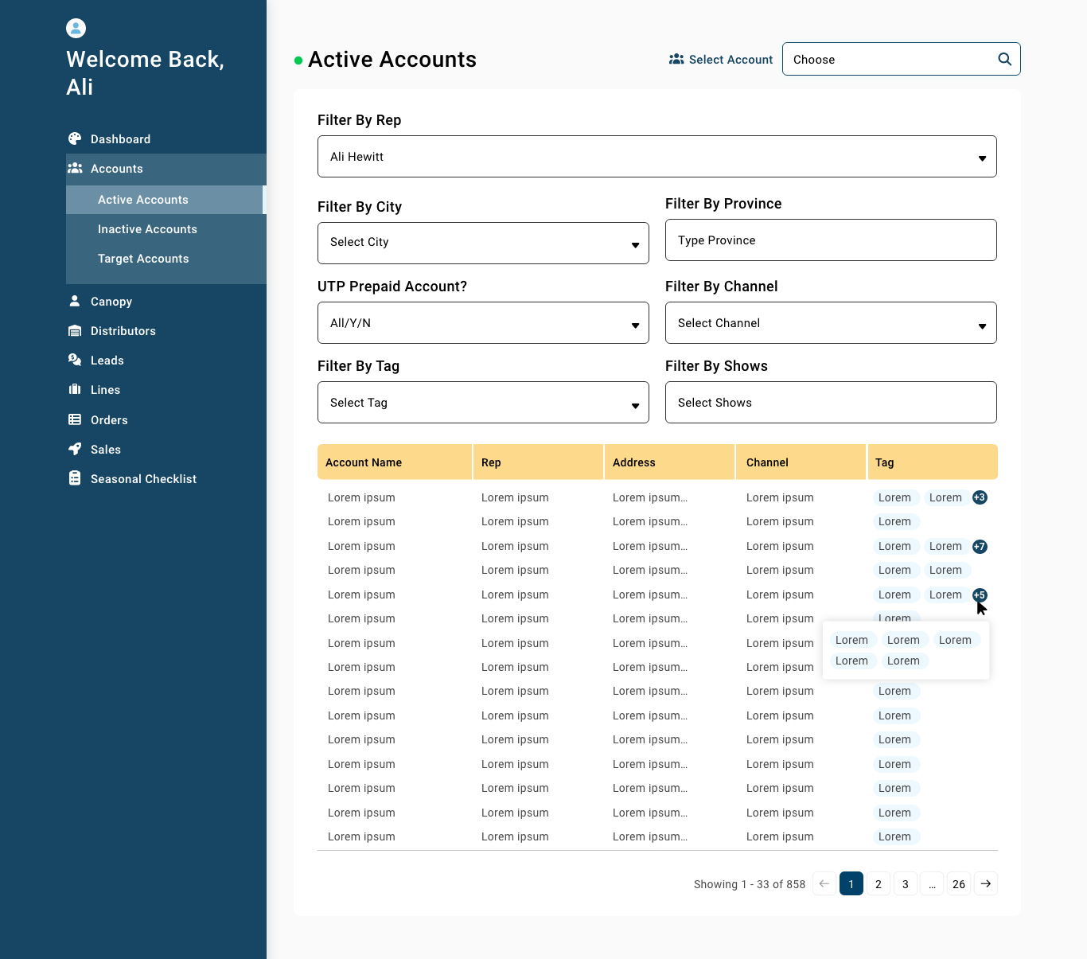This screenshot has width=1087, height=959.
Task: Click the user avatar icon
Action: 76,29
